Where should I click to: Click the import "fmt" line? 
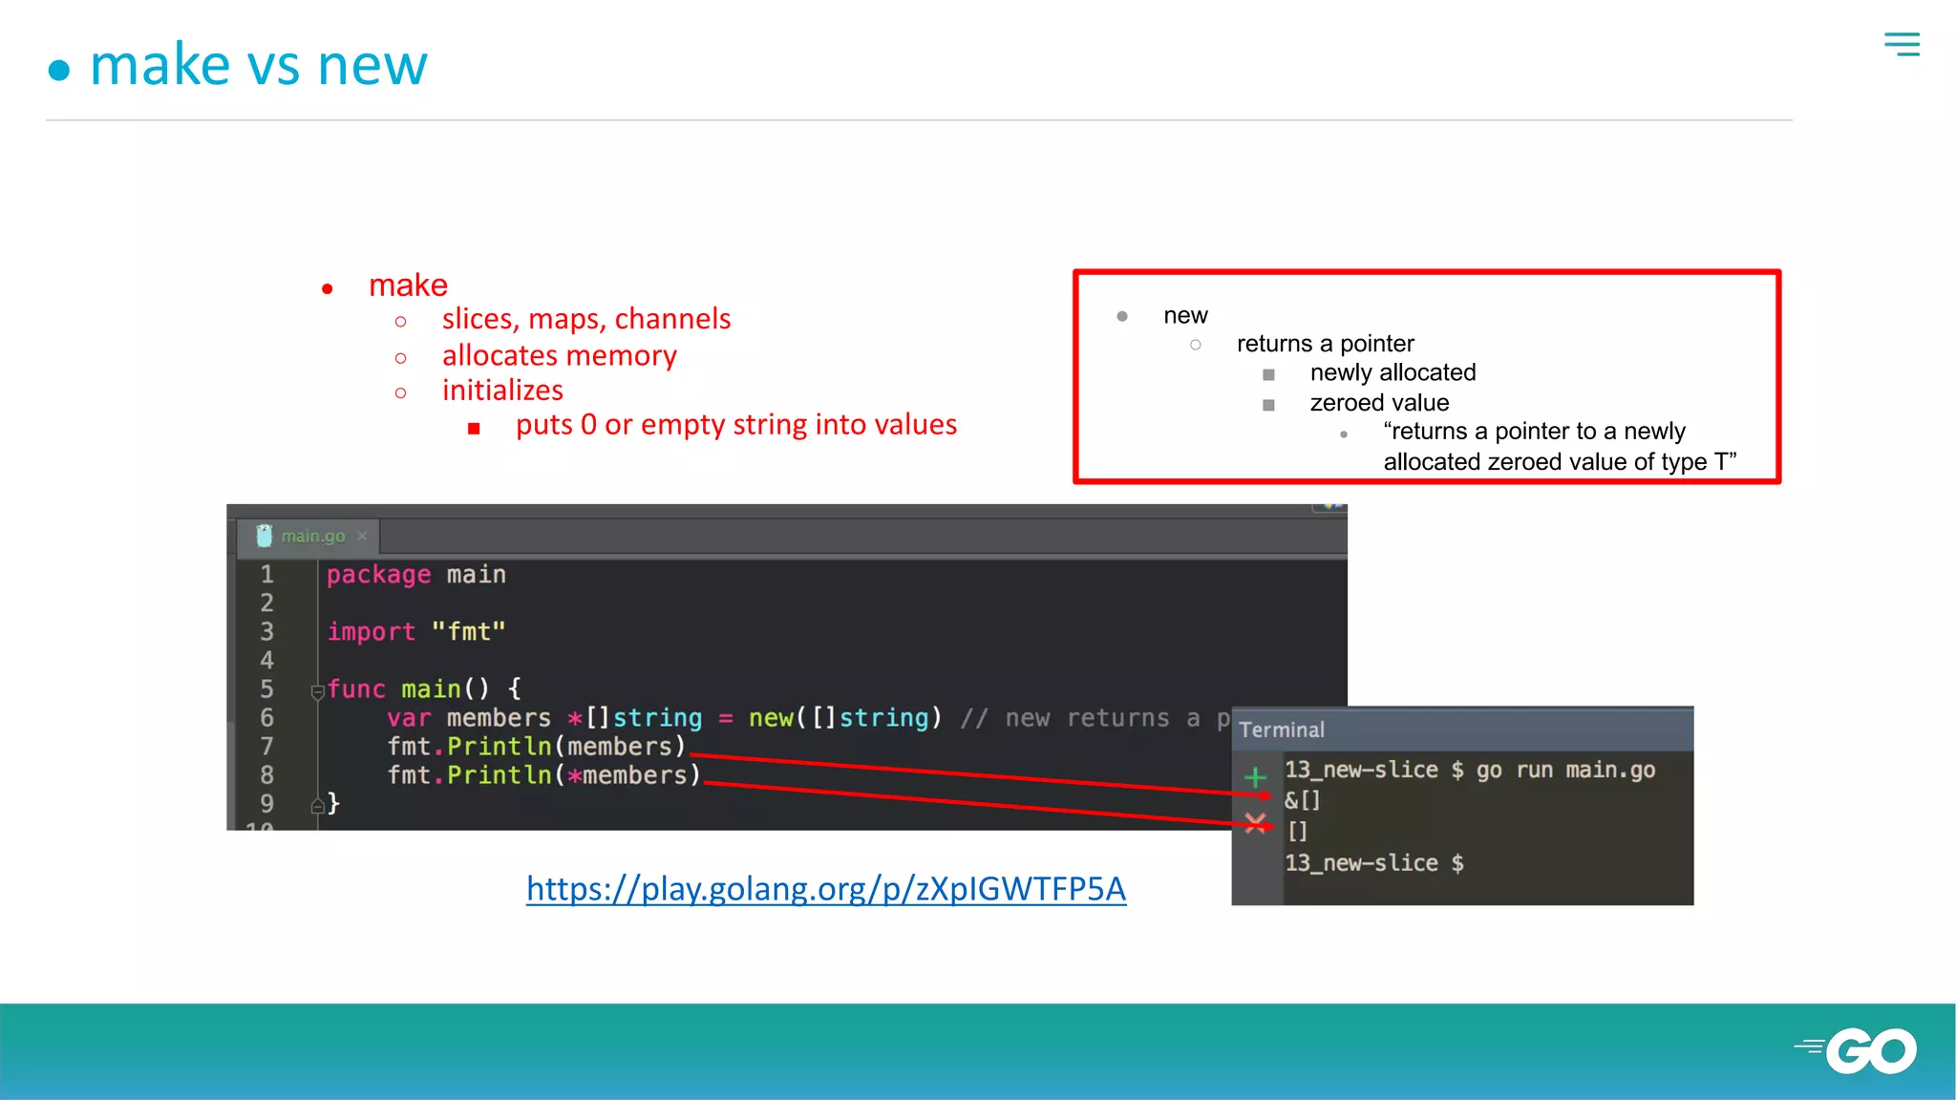tap(416, 631)
